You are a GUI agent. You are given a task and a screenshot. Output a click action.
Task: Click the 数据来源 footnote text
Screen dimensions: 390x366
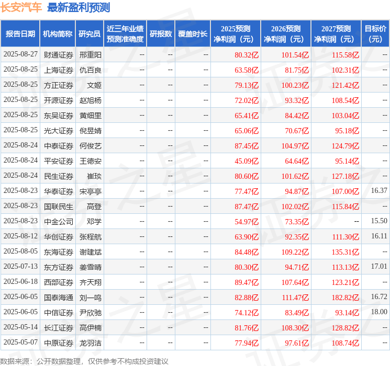(x=84, y=361)
